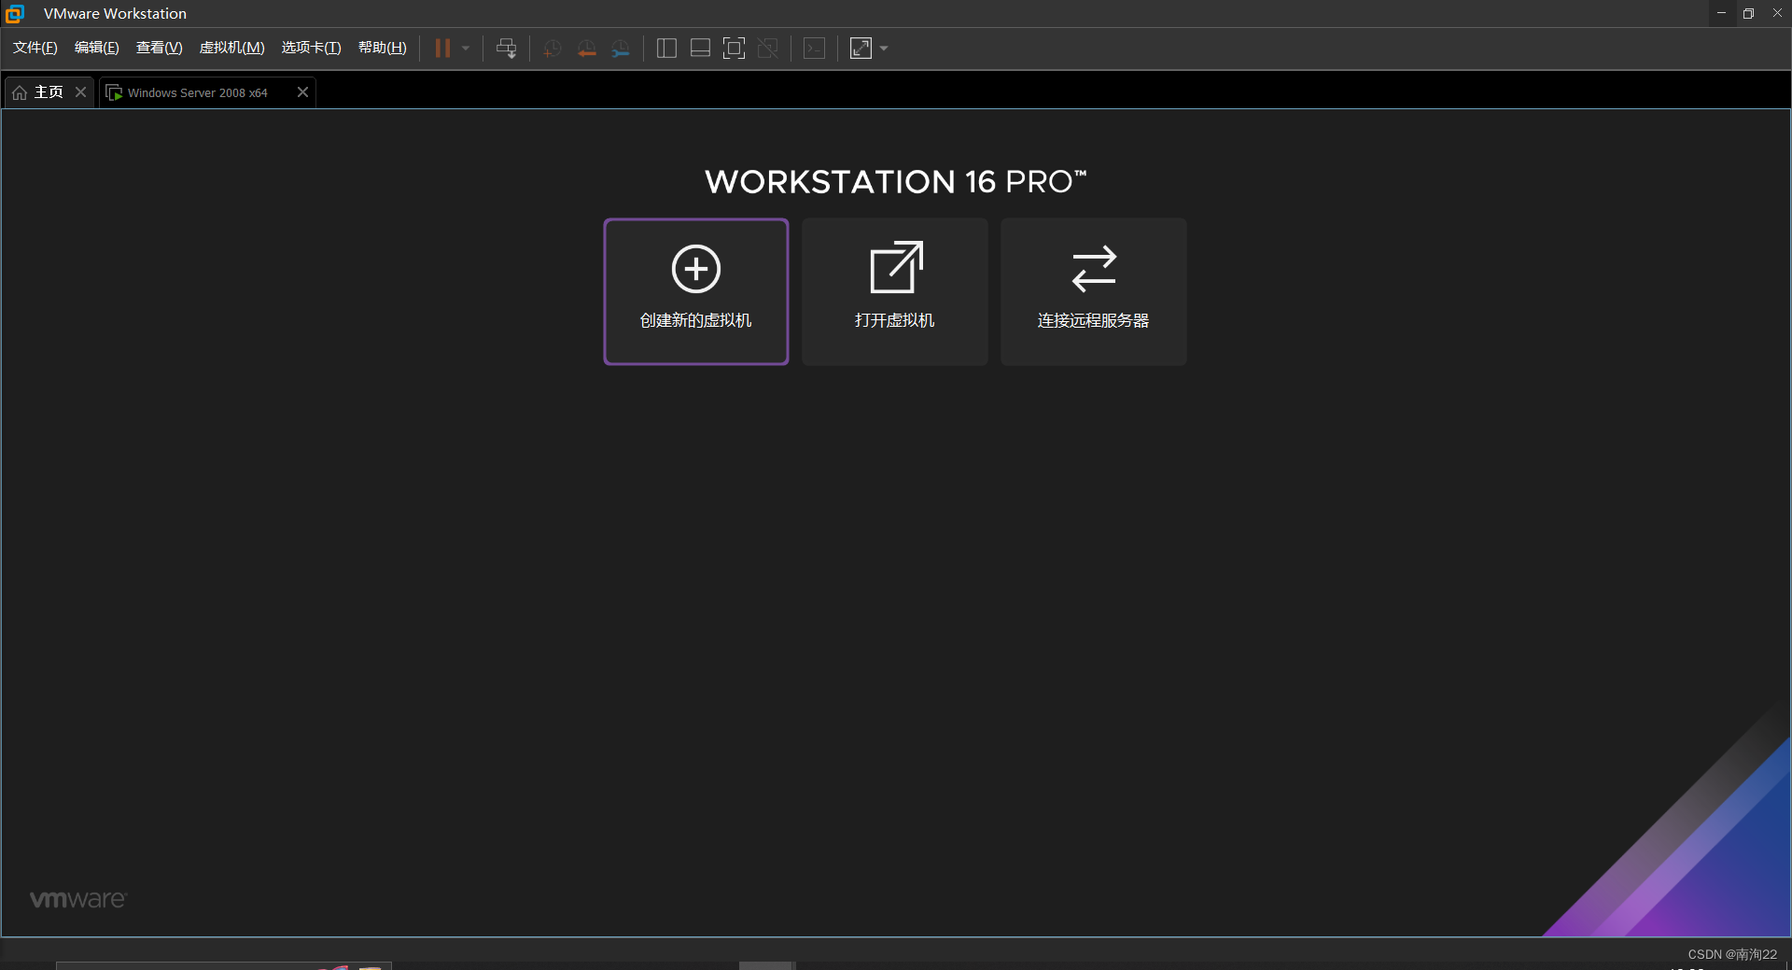Click the VMware Workstation app logo icon
Image resolution: width=1792 pixels, height=970 pixels.
pyautogui.click(x=15, y=13)
